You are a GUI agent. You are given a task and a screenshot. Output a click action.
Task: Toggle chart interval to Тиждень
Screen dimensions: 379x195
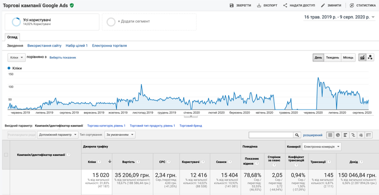click(x=332, y=58)
